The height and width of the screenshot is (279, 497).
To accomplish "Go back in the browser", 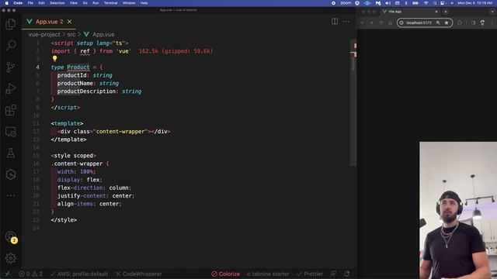I will pyautogui.click(x=363, y=22).
